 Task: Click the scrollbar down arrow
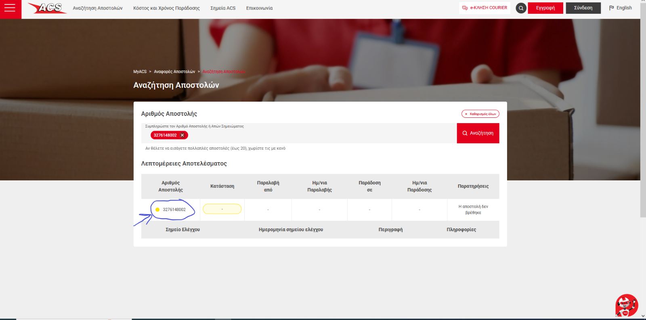pyautogui.click(x=643, y=316)
